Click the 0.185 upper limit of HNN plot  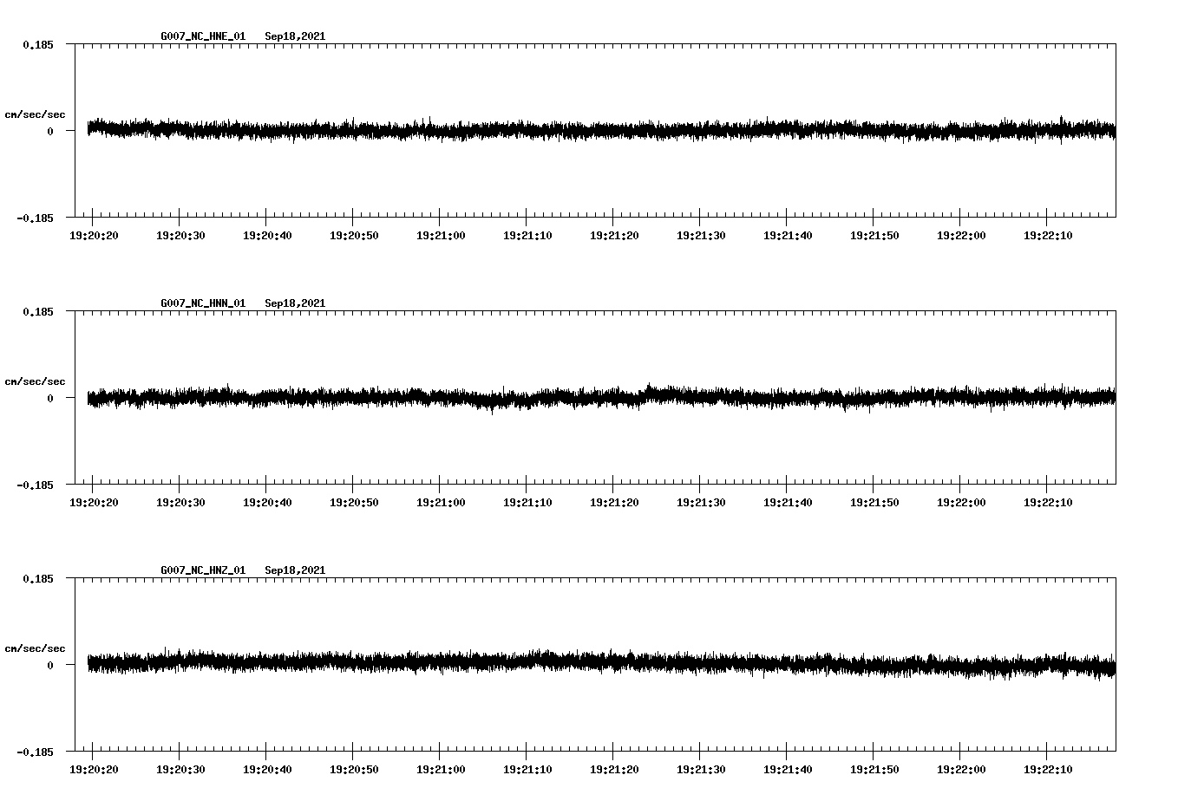(37, 311)
